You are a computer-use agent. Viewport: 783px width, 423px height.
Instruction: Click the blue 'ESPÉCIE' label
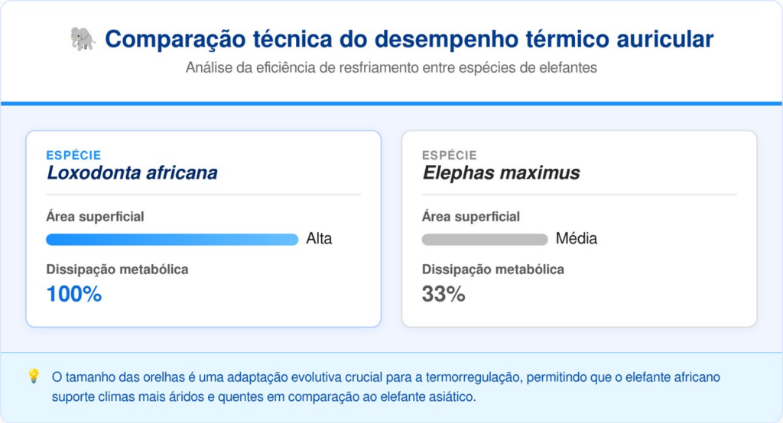(x=73, y=155)
